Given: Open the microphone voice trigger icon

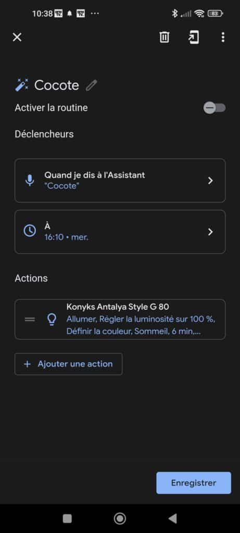Looking at the screenshot, I should pos(30,181).
